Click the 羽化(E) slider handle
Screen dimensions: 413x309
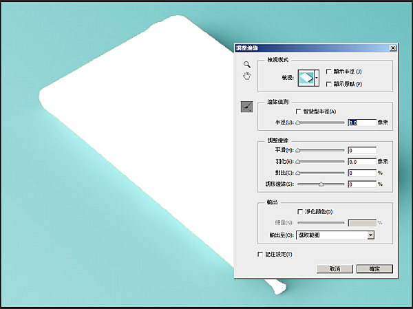pos(298,162)
